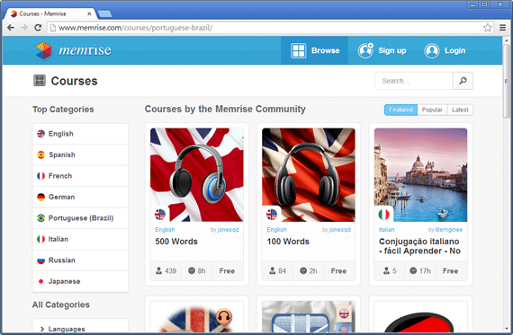
Task: Close the Courses - Memrise tab
Action: coord(89,13)
